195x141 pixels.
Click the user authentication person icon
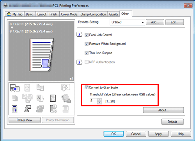[28, 109]
